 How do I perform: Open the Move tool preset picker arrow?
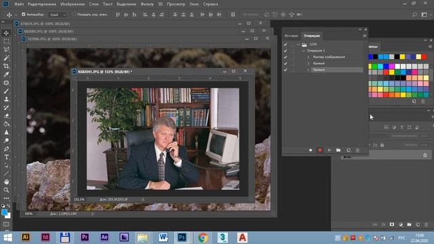15,15
